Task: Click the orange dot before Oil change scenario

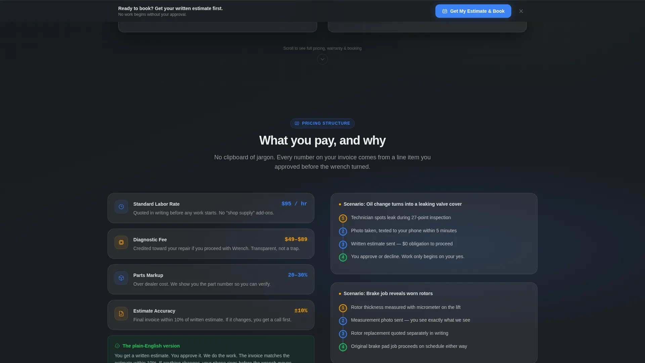Action: click(x=340, y=204)
